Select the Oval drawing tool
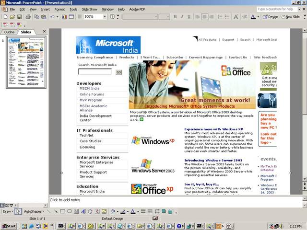 pos(69,211)
